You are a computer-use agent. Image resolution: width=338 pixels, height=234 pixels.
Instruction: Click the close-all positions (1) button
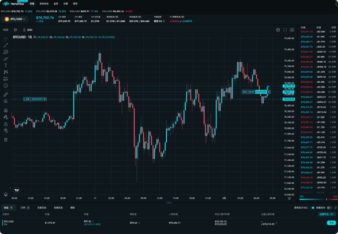pos(327,214)
